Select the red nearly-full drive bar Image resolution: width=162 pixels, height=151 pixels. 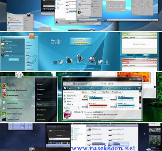coord(98,105)
